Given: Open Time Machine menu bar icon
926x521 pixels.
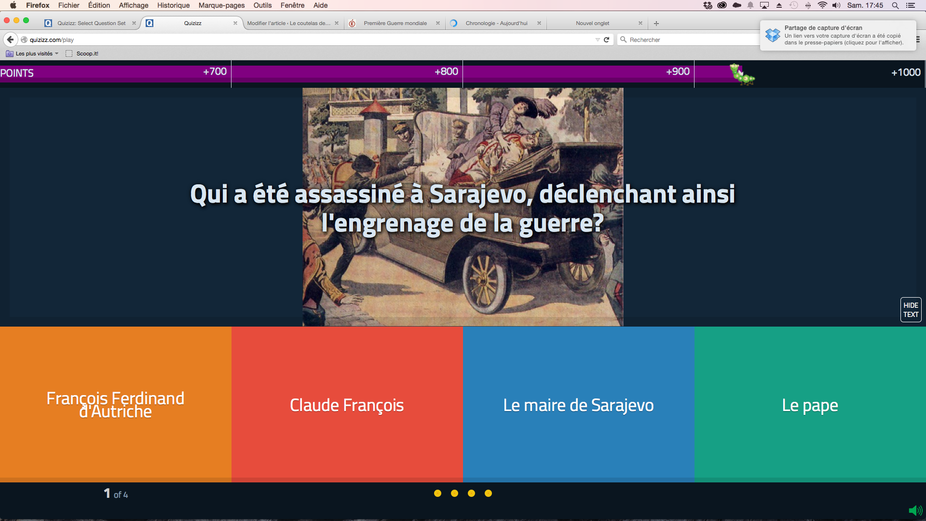Looking at the screenshot, I should tap(793, 5).
